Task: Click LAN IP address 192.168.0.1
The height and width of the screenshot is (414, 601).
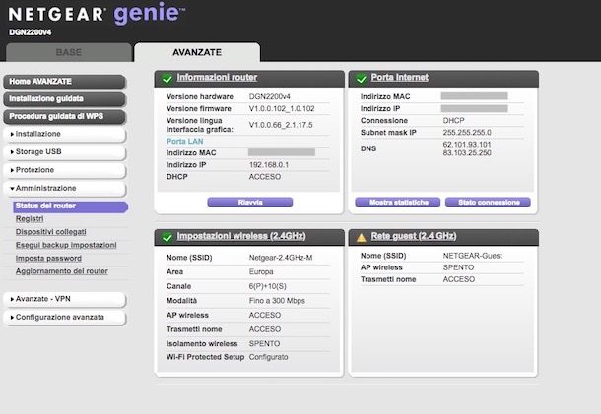Action: click(x=269, y=165)
